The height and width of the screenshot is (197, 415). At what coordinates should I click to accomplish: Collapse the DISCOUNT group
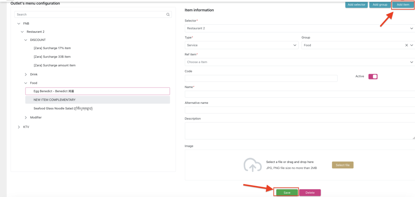pos(26,40)
